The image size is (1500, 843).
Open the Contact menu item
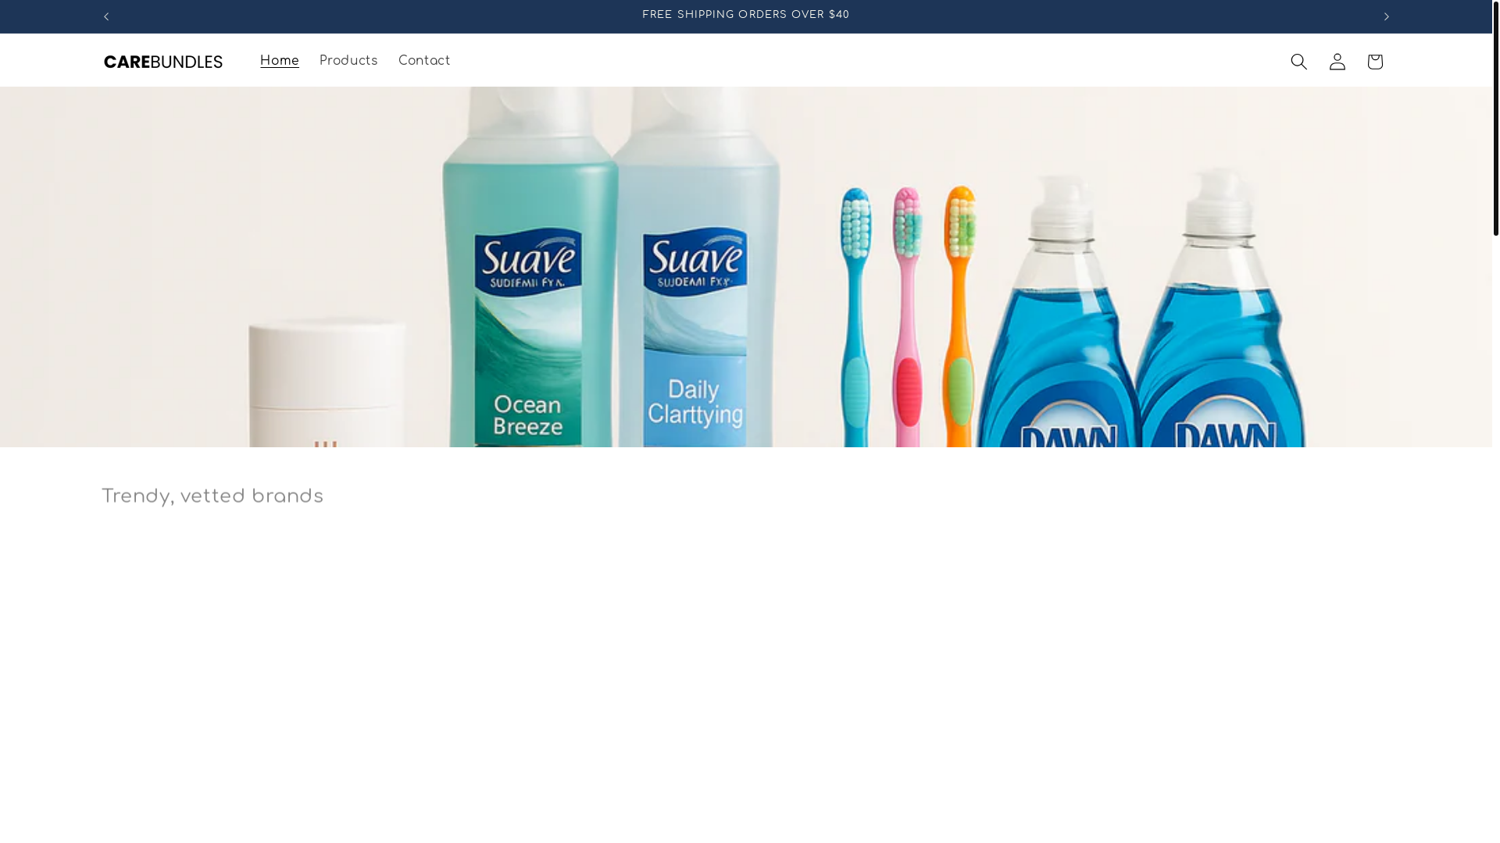(424, 61)
